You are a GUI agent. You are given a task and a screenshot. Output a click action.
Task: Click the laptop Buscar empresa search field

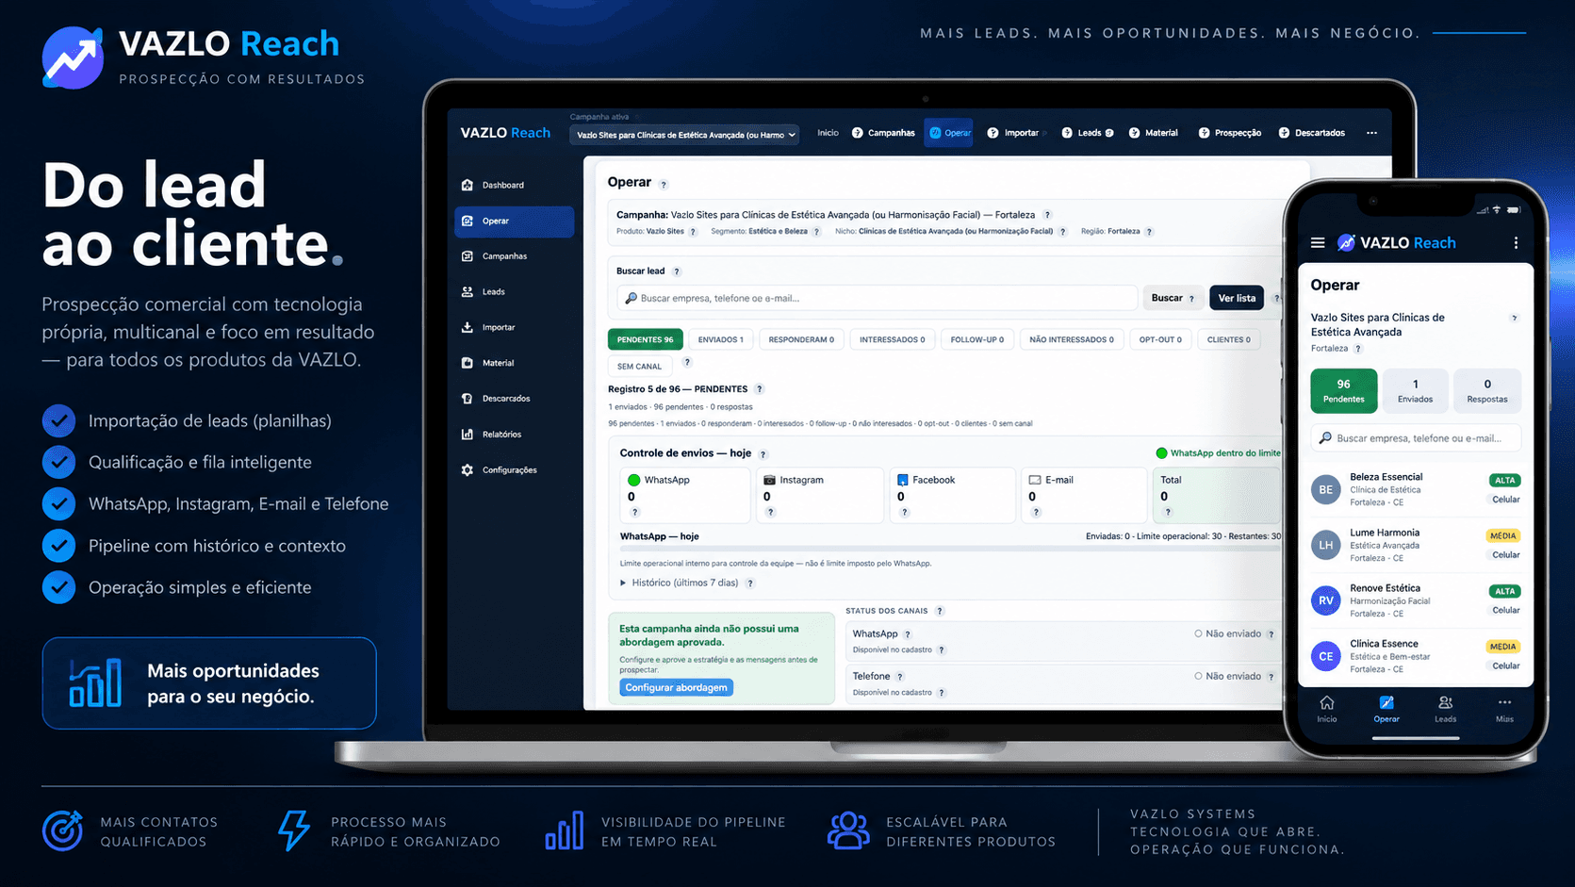pos(878,299)
